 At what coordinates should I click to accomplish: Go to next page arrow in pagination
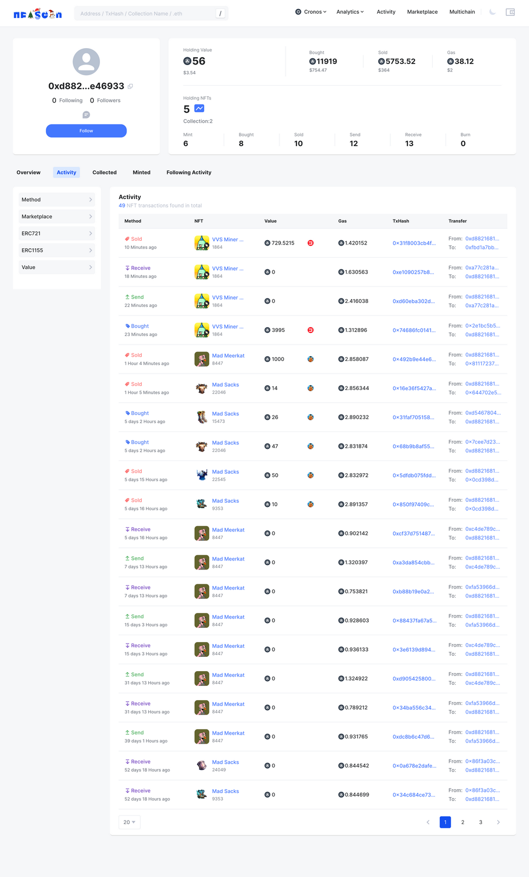click(498, 822)
